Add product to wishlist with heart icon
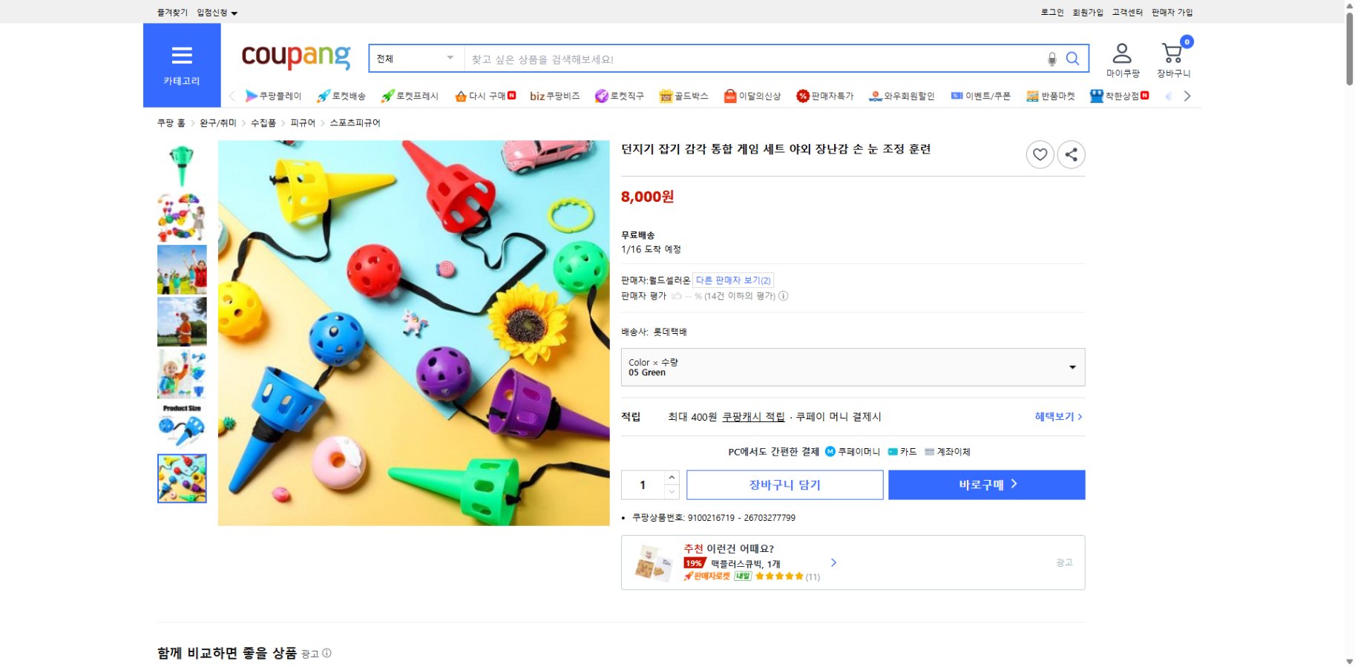Viewport: 1355px width, 667px height. coord(1040,155)
